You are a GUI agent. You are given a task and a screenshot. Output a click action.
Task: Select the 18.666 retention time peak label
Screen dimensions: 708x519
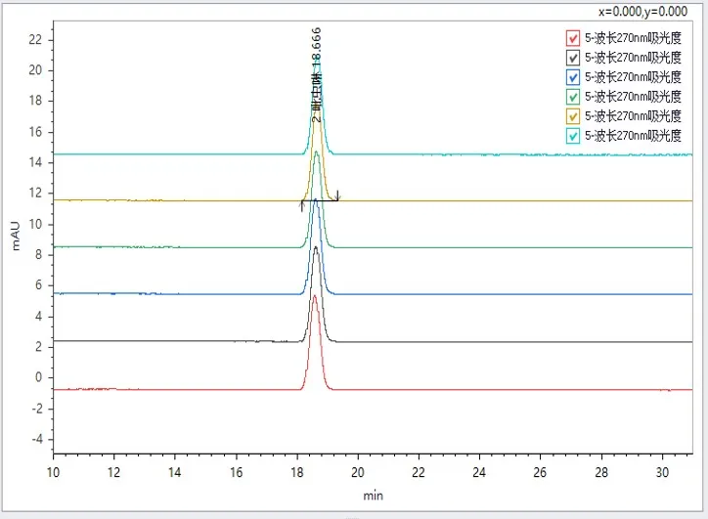click(316, 73)
